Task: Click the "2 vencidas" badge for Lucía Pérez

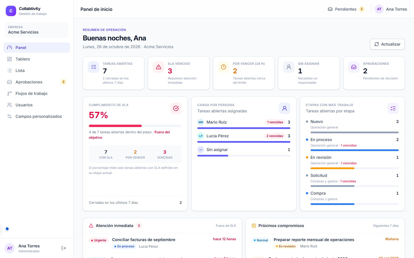Action: [x=275, y=136]
